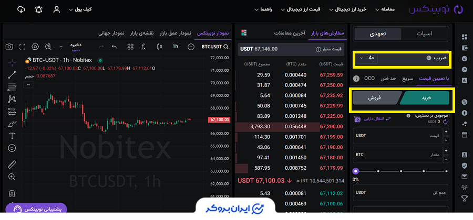Expand the معامله trade menu
473x220 pixels.
click(x=385, y=9)
